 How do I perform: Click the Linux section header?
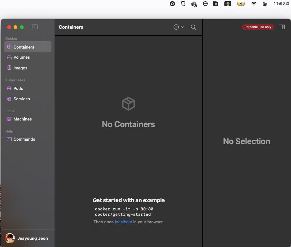[10, 111]
